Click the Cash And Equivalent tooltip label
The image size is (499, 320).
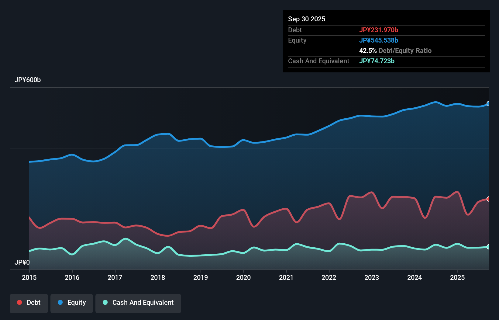click(x=318, y=61)
